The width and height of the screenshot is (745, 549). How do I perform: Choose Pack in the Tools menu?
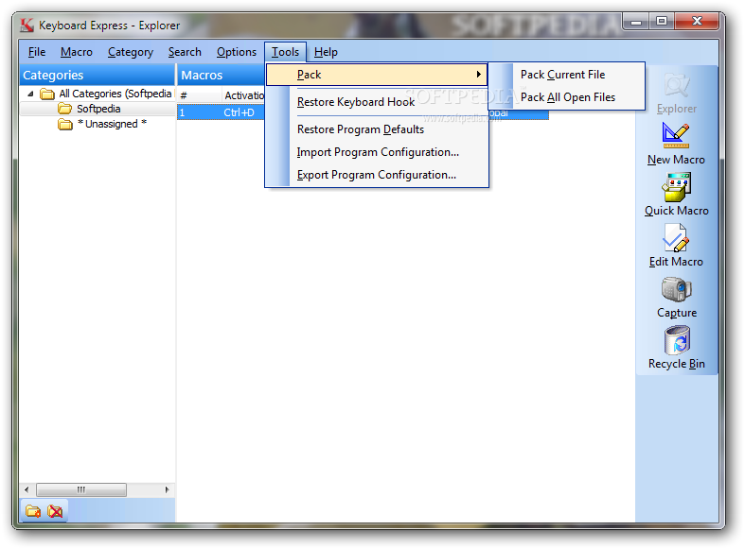point(377,75)
